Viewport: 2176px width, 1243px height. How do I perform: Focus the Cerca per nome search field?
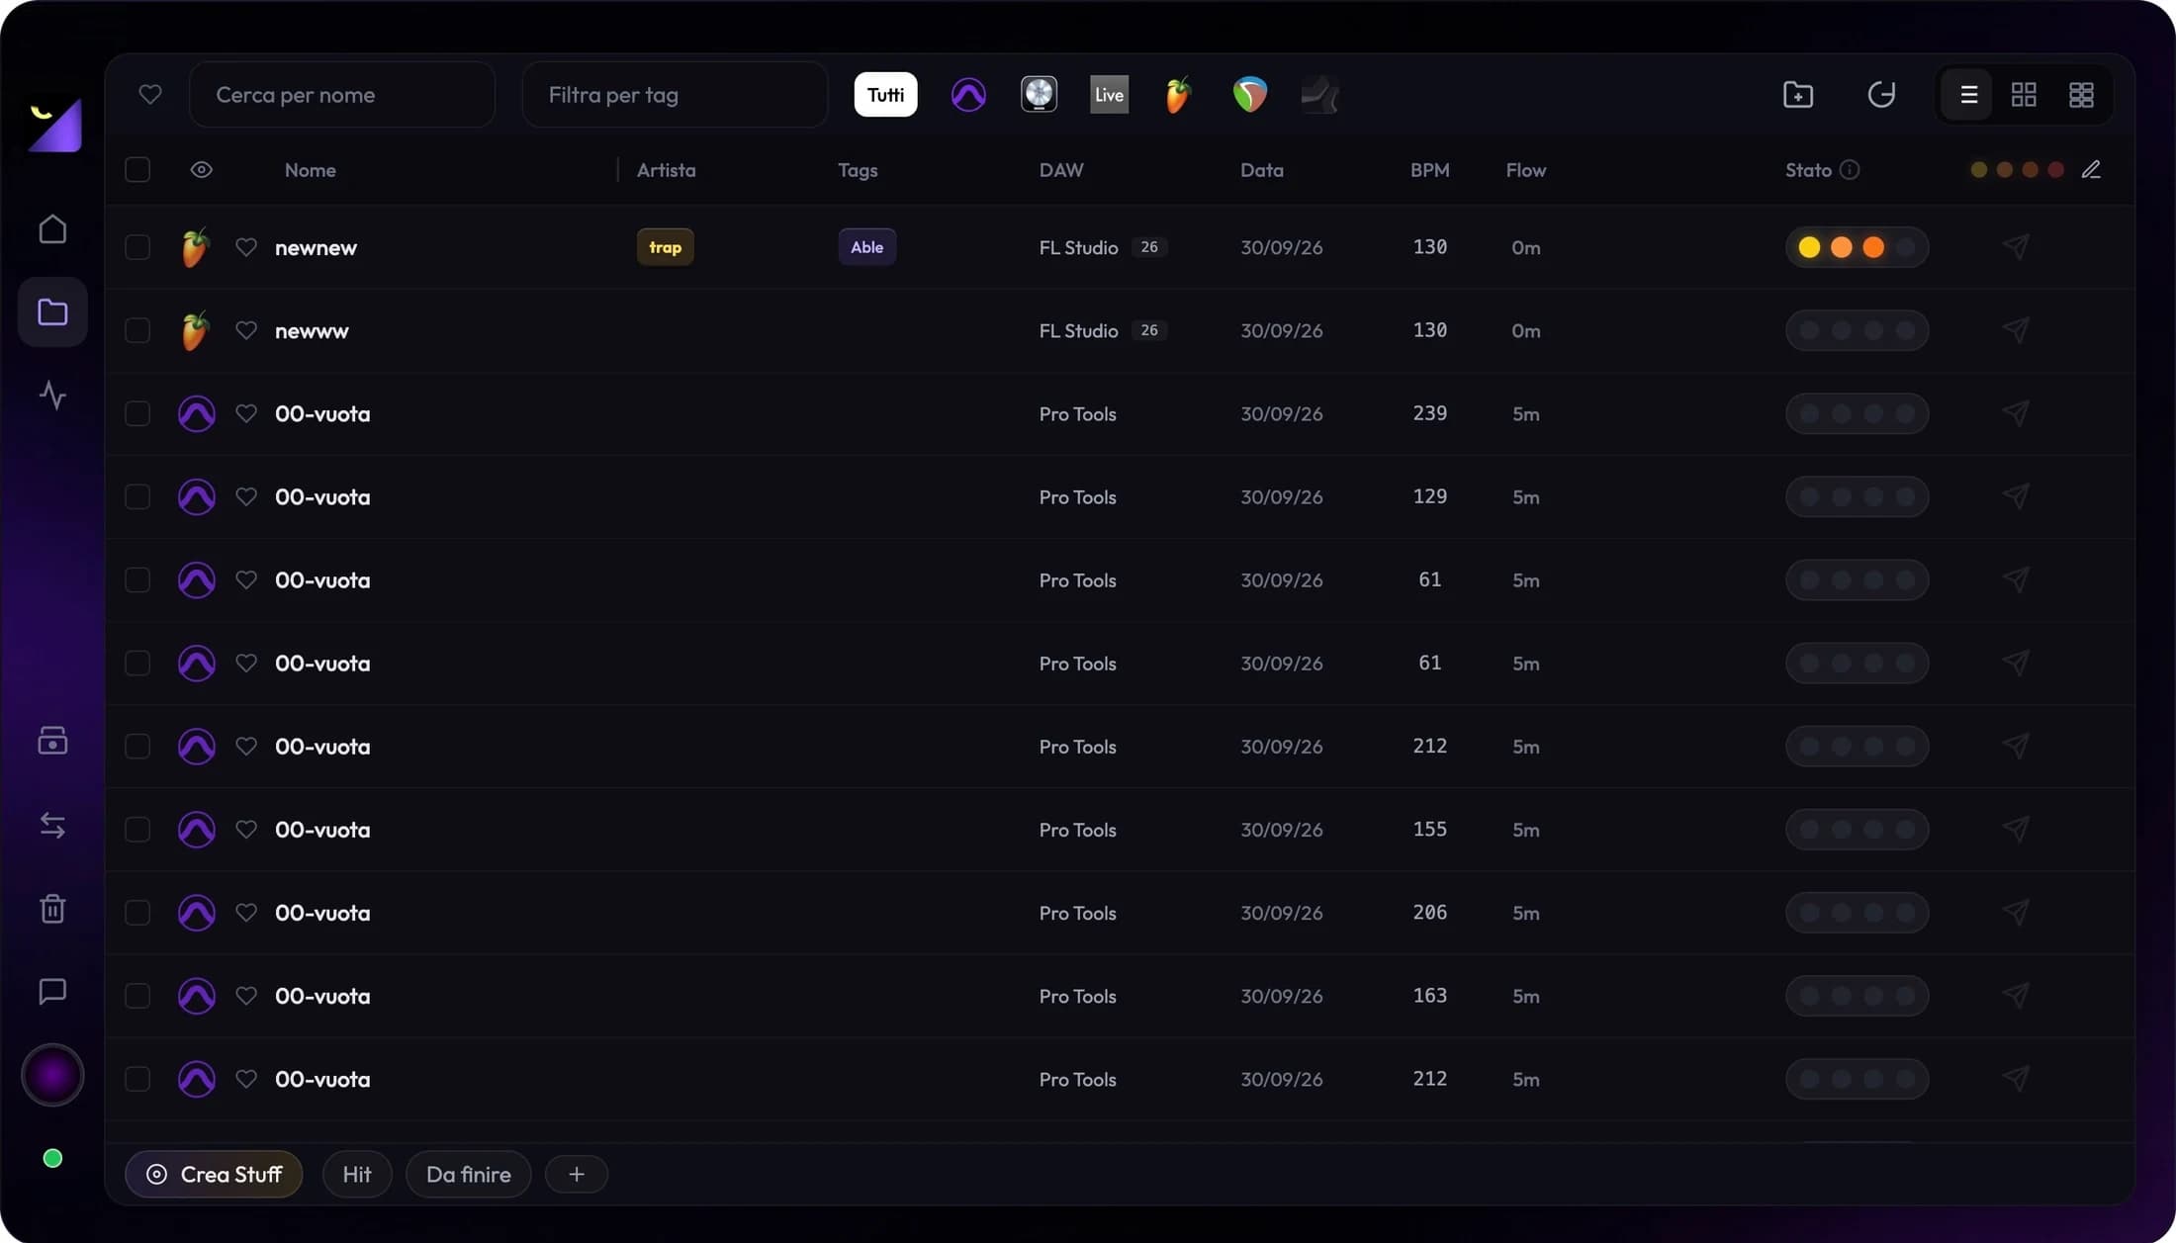click(x=342, y=95)
